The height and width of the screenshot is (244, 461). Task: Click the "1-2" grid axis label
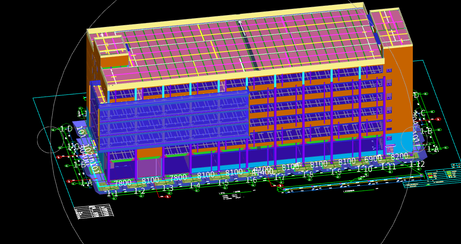[x=140, y=191]
